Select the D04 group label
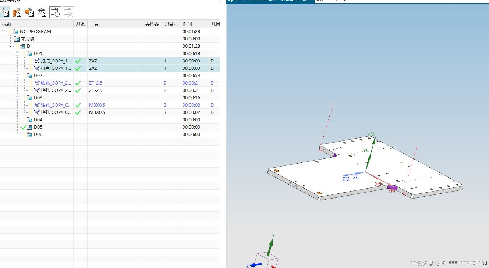The image size is (489, 268). point(38,120)
